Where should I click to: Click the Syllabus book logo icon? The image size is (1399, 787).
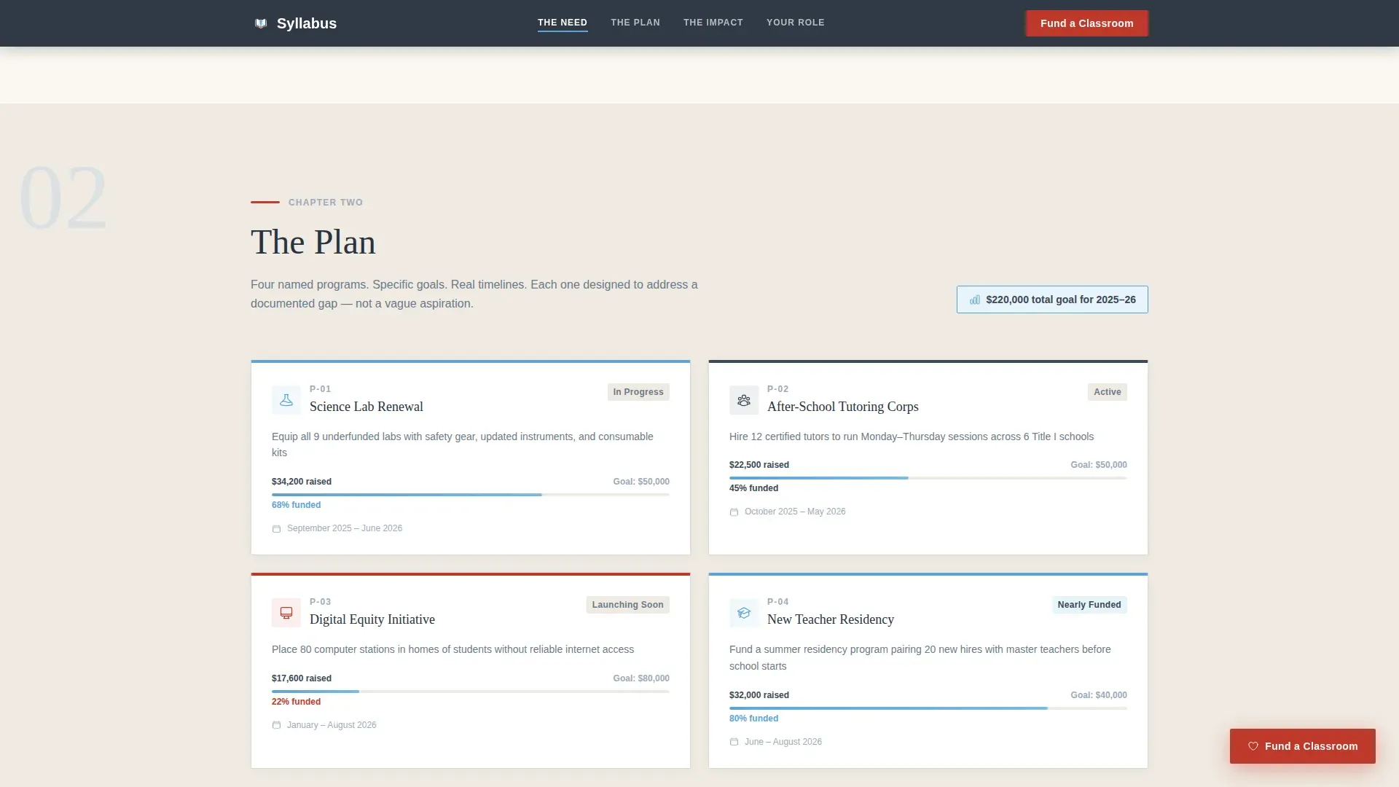click(261, 23)
